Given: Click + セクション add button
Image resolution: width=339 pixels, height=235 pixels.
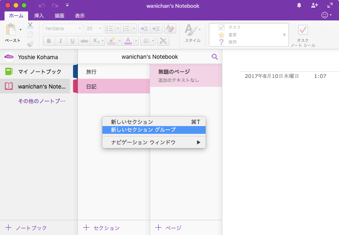Looking at the screenshot, I should click(102, 228).
